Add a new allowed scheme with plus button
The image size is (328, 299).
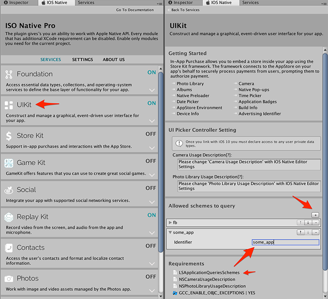(315, 215)
